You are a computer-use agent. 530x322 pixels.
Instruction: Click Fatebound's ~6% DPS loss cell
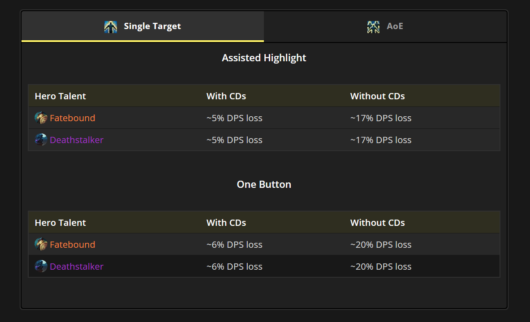pyautogui.click(x=234, y=245)
